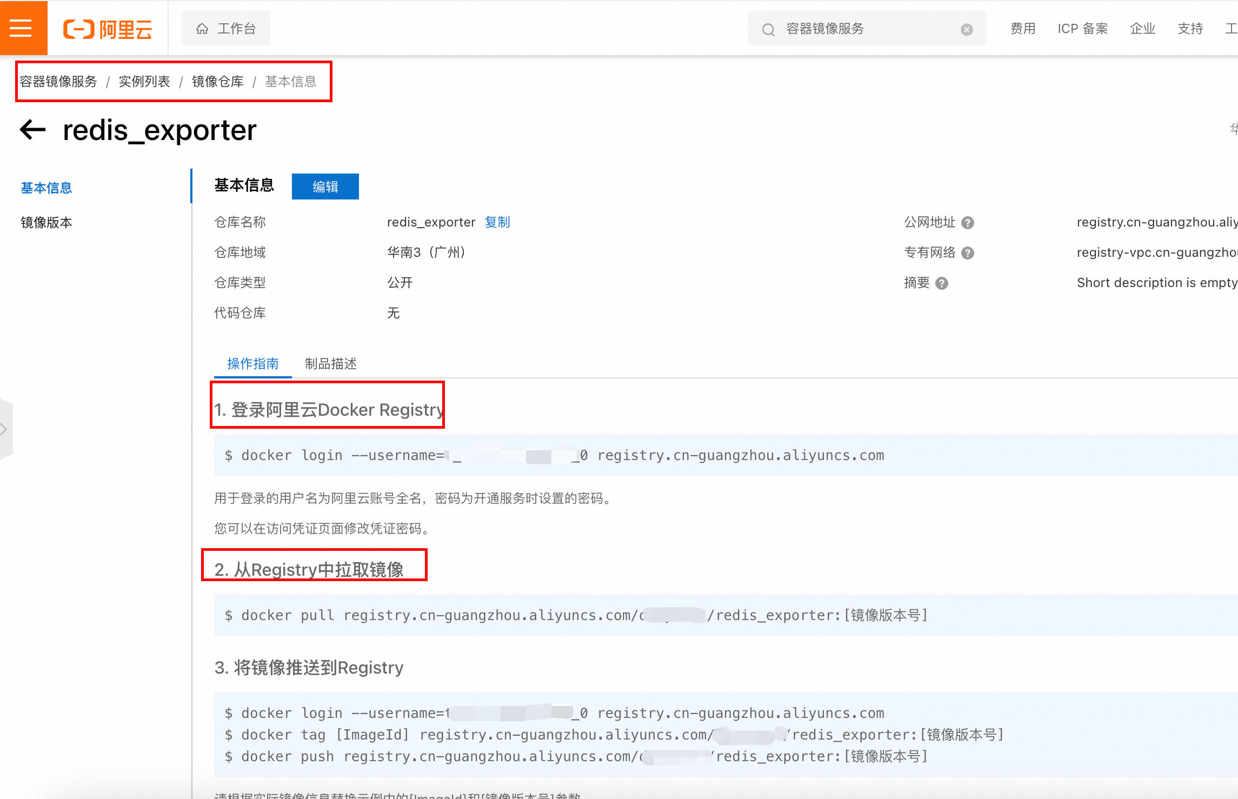1238x799 pixels.
Task: Click the heading 3. 将镜像推送到Registry
Action: click(x=309, y=668)
